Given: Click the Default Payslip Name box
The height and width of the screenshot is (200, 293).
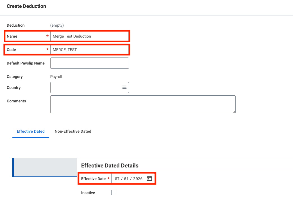Looking at the screenshot, I should pyautogui.click(x=90, y=63).
